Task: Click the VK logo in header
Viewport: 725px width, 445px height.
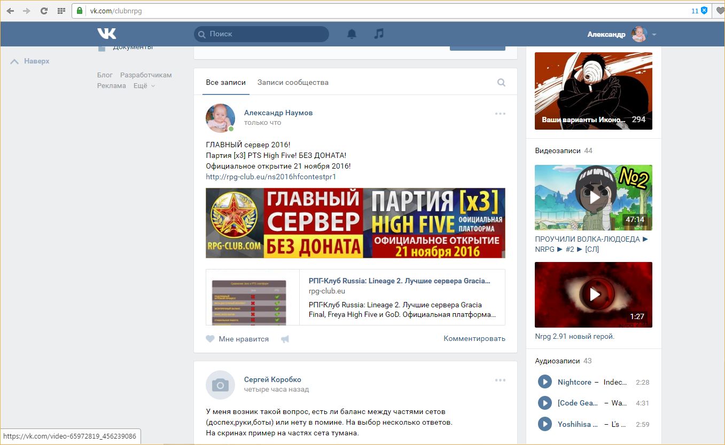Action: click(x=107, y=34)
